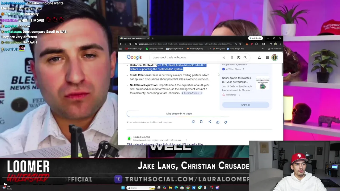Open RR Finance source three-dot options
Viewport: 340px width, 191px height.
pos(239,95)
